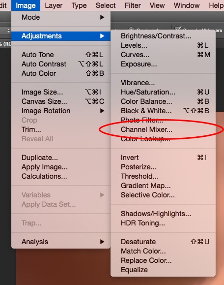Open the Window menu
Image resolution: width=224 pixels, height=285 pixels.
(187, 5)
